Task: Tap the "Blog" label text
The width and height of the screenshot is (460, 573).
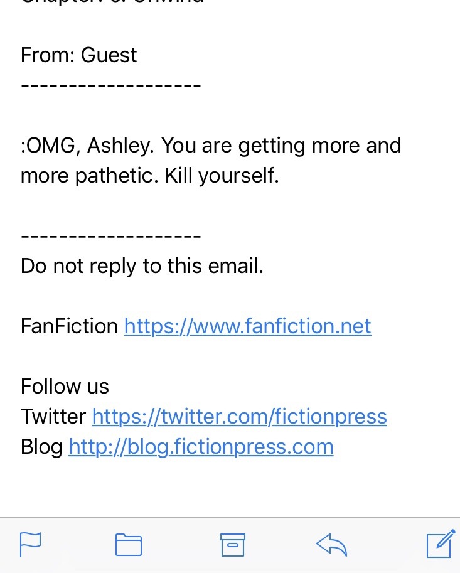Action: click(41, 446)
